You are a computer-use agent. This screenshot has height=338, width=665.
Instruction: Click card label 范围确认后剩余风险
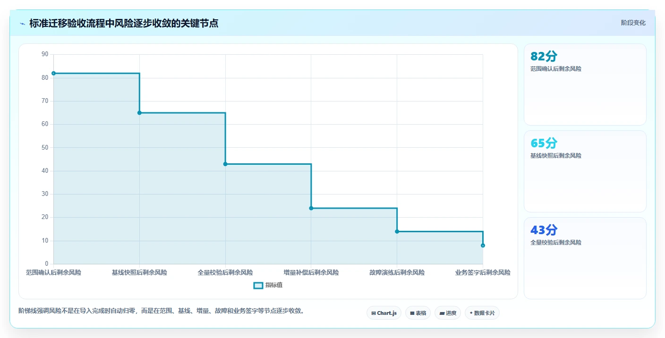click(x=556, y=69)
